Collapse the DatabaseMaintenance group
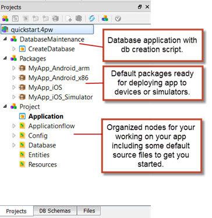Image resolution: width=212 pixels, height=218 pixels. point(5,39)
